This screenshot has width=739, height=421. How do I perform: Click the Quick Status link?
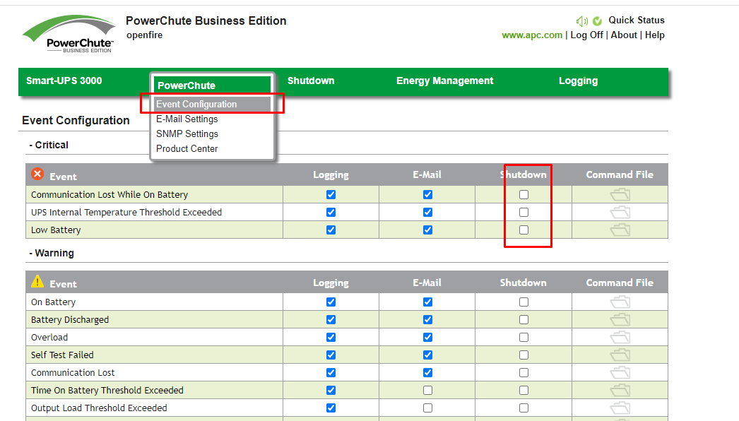637,20
